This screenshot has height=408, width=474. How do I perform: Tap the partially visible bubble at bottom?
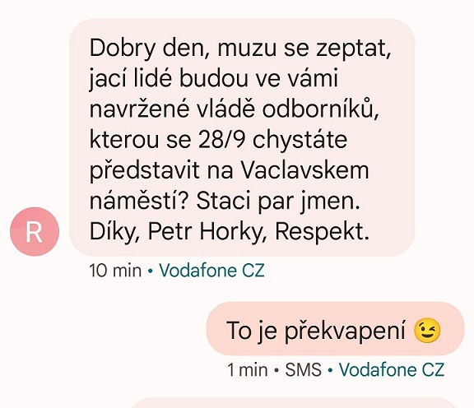293,403
